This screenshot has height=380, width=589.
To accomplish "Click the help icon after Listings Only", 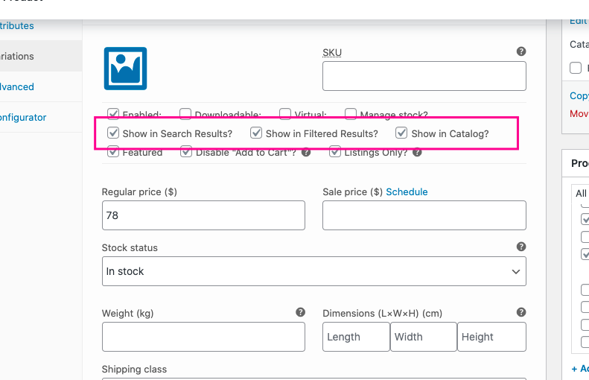I will 417,153.
